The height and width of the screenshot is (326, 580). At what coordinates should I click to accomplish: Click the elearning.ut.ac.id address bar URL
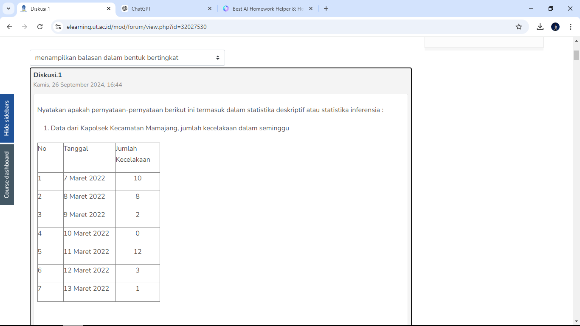[137, 27]
